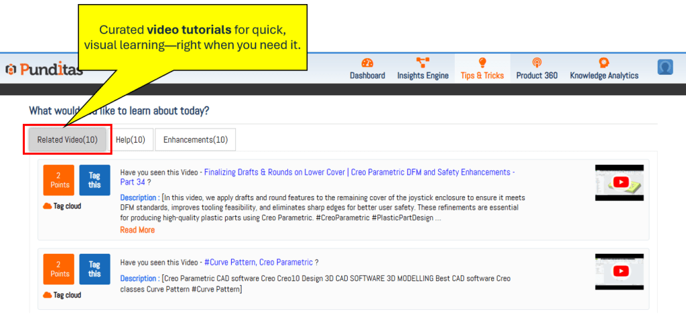This screenshot has height=326, width=686.
Task: Click the Insights Engine network icon
Action: tap(423, 63)
